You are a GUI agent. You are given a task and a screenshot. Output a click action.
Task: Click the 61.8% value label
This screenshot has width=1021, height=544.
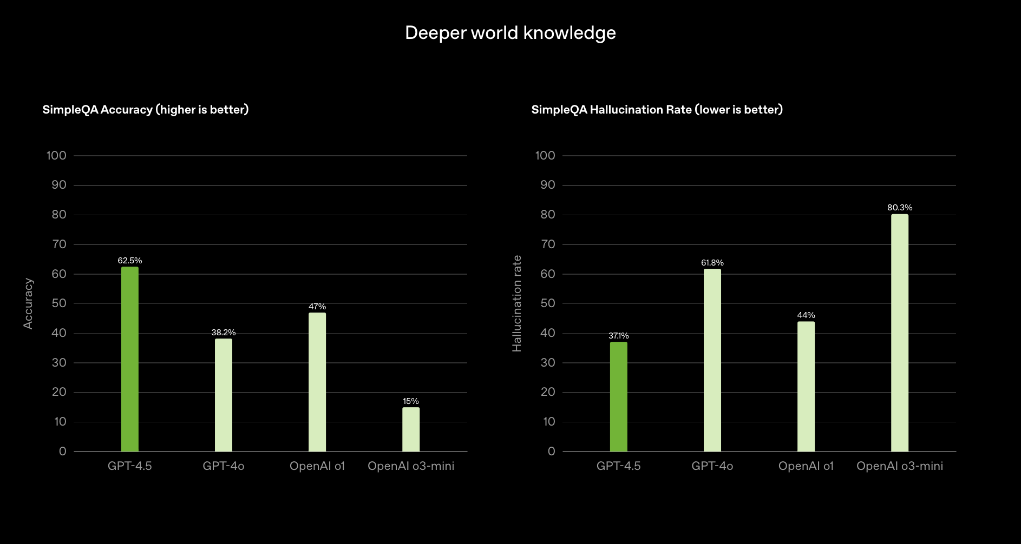click(x=712, y=263)
